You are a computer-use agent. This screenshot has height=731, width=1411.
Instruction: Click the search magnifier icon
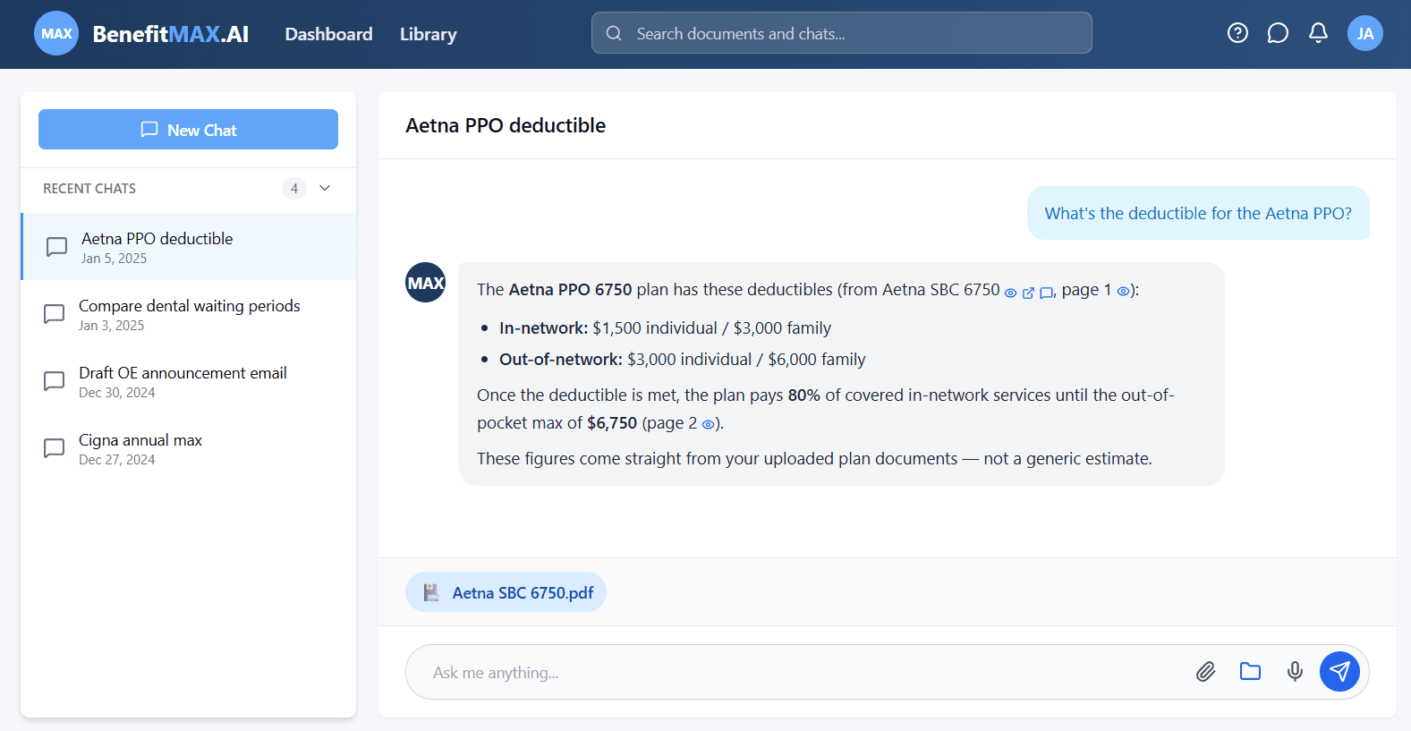[614, 33]
